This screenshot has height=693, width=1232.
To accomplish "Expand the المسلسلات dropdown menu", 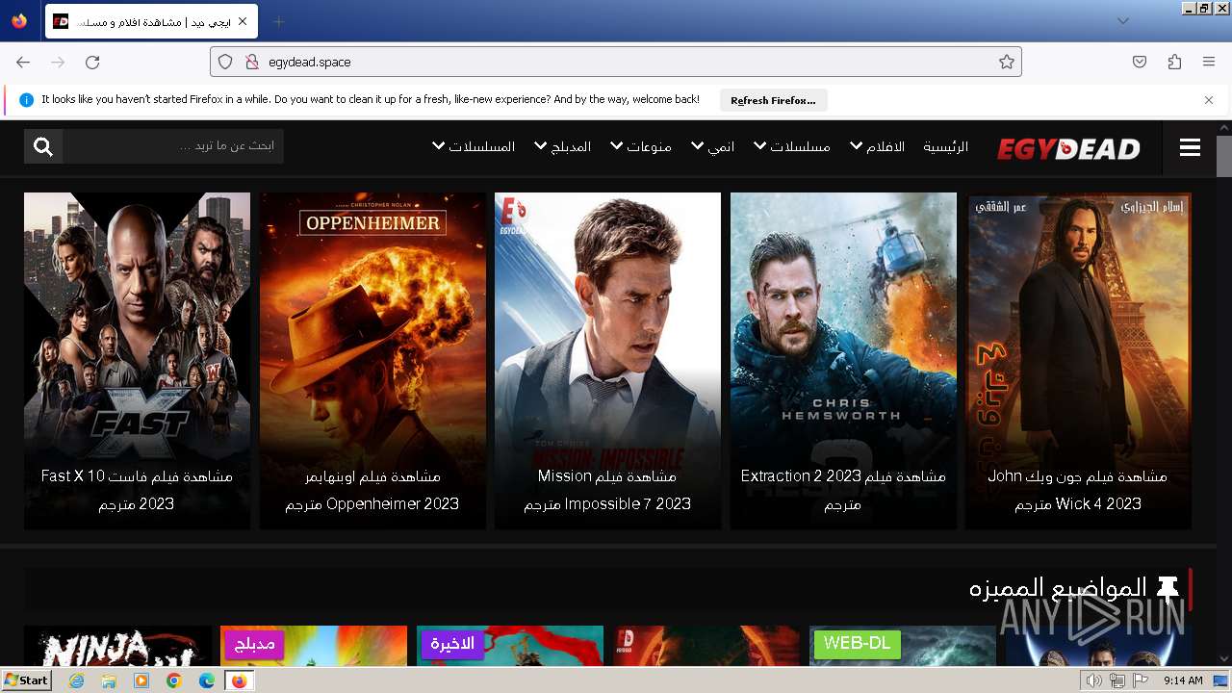I will coord(474,146).
